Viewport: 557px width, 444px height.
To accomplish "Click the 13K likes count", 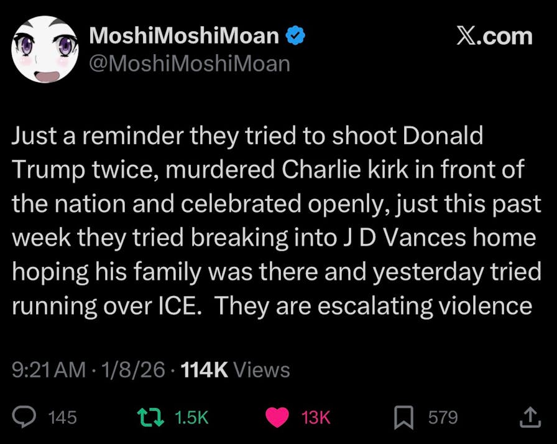I will point(316,417).
